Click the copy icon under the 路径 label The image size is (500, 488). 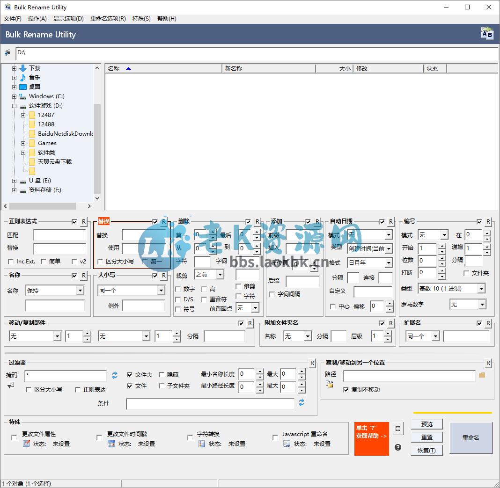click(330, 384)
